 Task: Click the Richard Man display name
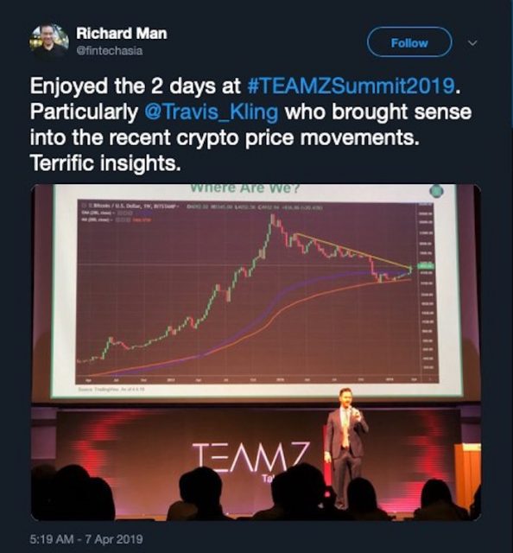pos(121,34)
